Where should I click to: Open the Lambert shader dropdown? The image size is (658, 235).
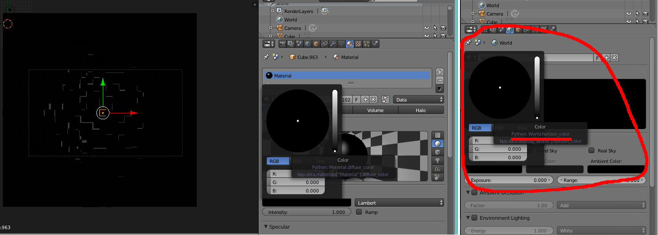[399, 203]
